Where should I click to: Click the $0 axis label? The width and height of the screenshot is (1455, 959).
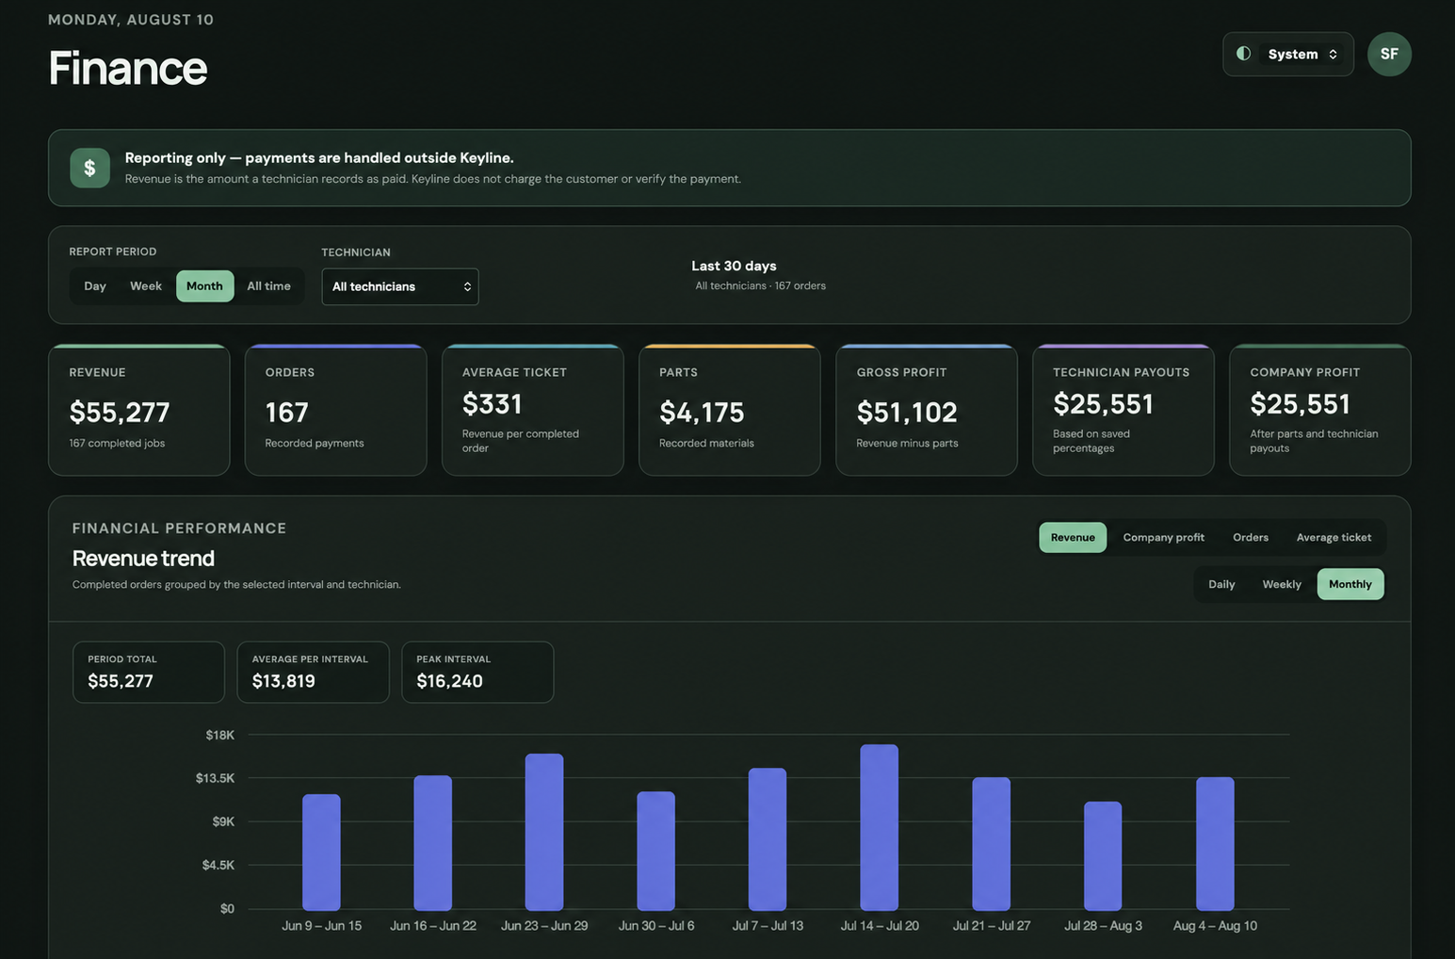(227, 909)
